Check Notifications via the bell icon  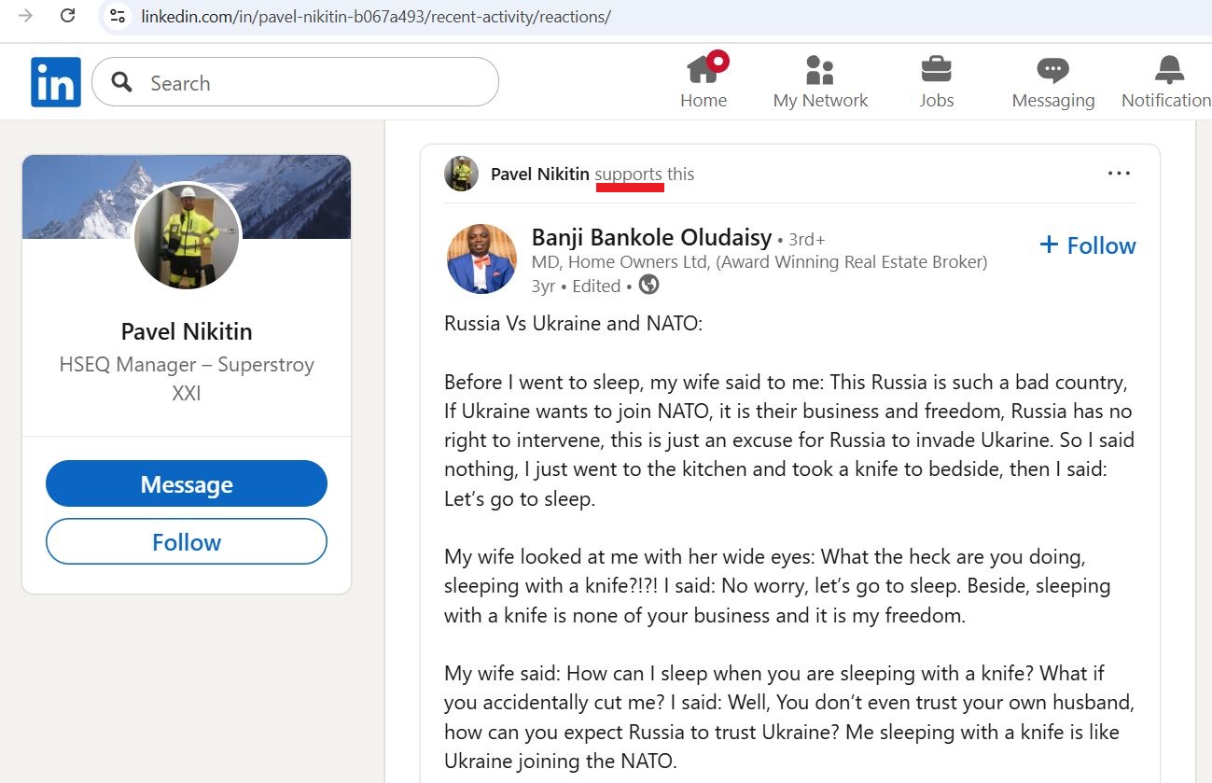click(1167, 68)
